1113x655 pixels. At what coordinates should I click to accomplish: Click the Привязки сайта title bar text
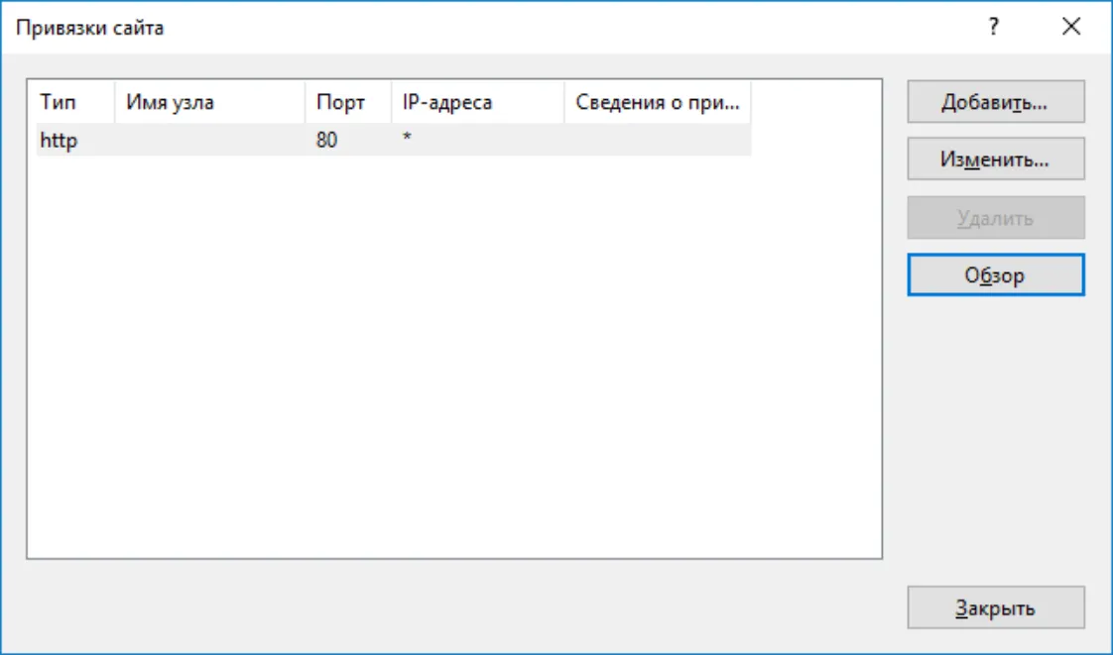[x=89, y=29]
